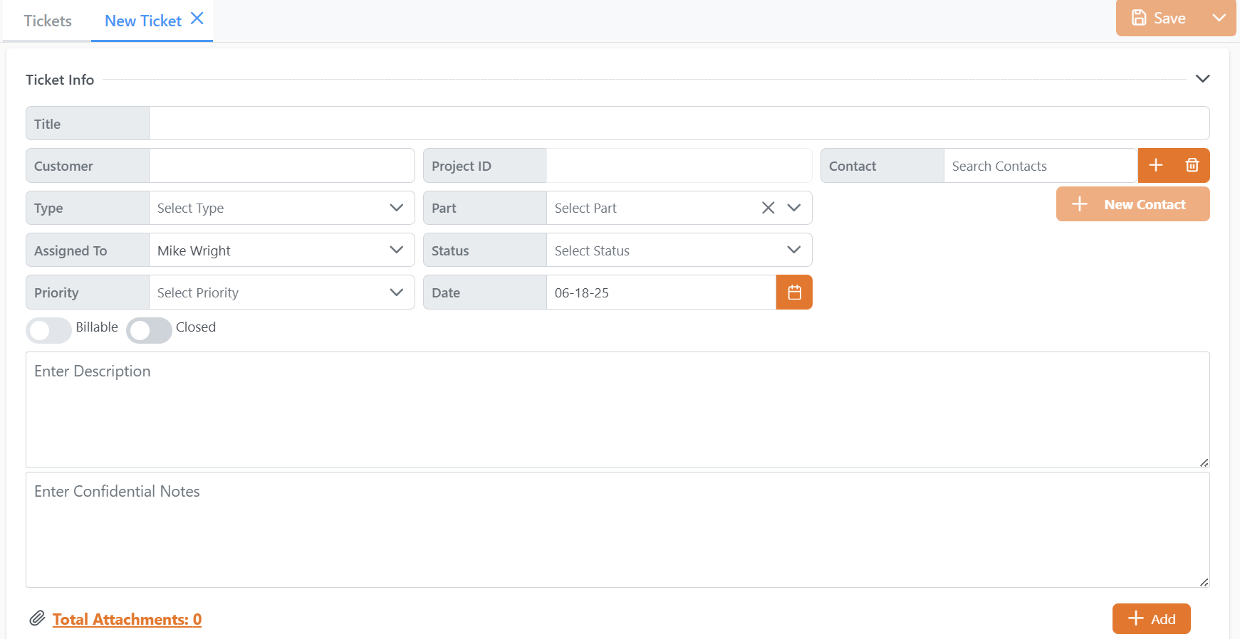Clear the Part selection with X icon
Viewport: 1240px width, 639px height.
click(768, 208)
